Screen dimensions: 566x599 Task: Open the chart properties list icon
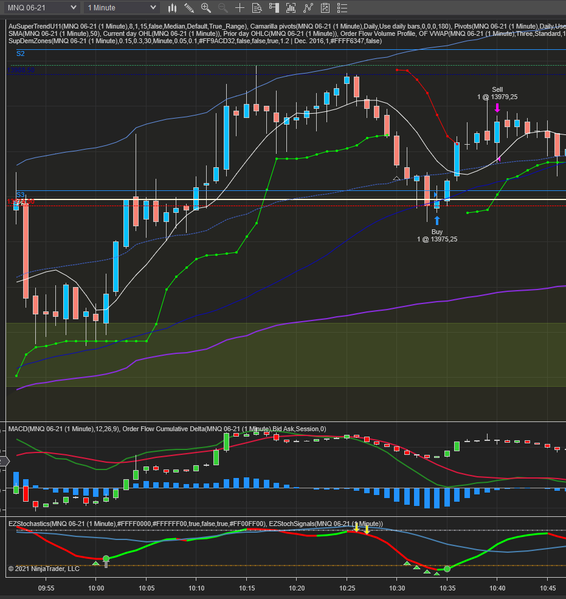[342, 8]
